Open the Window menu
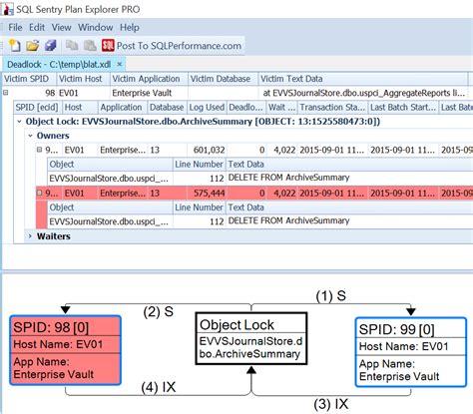Image resolution: width=473 pixels, height=414 pixels. pos(96,27)
